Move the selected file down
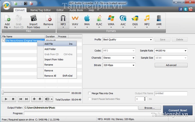Viewport: 195px width, 122px height. click(40, 99)
